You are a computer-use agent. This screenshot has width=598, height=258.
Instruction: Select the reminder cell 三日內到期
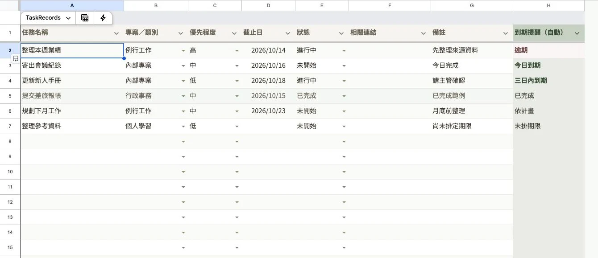[x=548, y=81]
